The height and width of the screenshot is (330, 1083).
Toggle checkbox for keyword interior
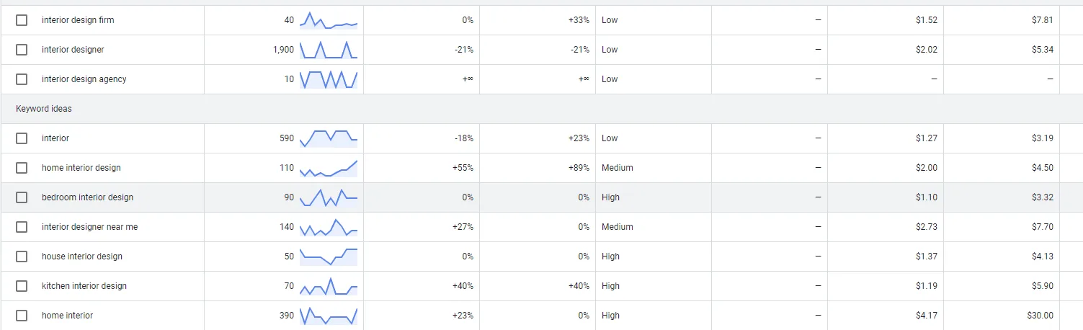click(22, 138)
